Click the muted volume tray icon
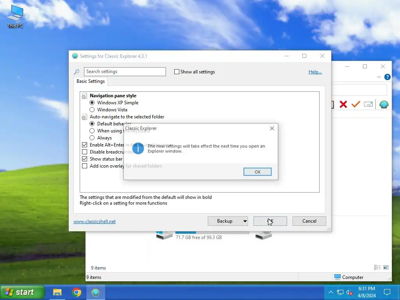 [349, 292]
